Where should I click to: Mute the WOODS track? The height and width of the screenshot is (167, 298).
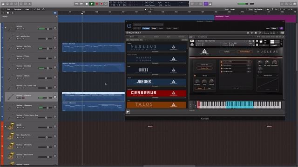(x=18, y=29)
